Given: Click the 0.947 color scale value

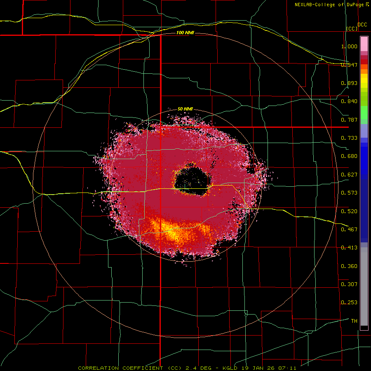Looking at the screenshot, I should click(349, 65).
